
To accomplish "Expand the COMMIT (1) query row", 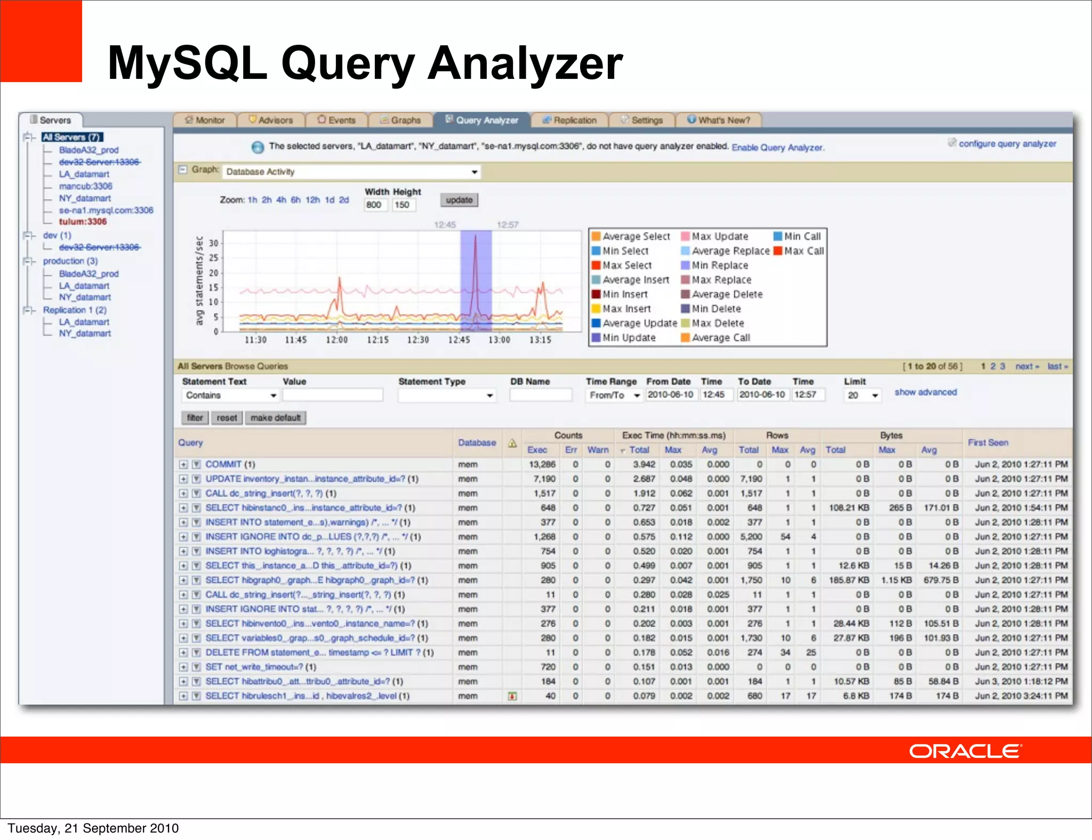I will click(x=183, y=465).
